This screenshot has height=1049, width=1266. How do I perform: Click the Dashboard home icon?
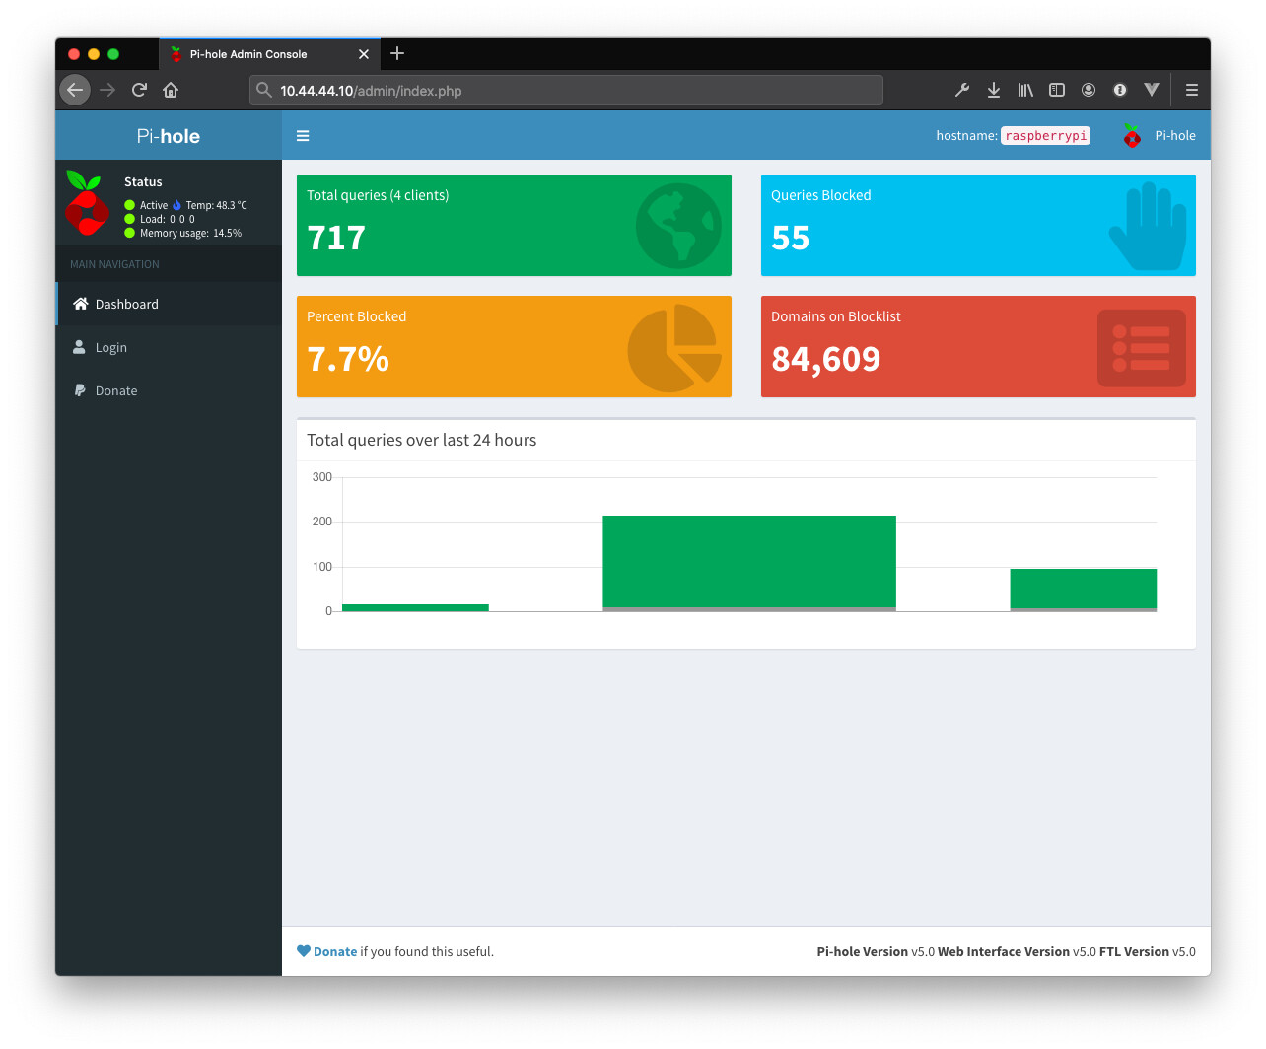81,304
